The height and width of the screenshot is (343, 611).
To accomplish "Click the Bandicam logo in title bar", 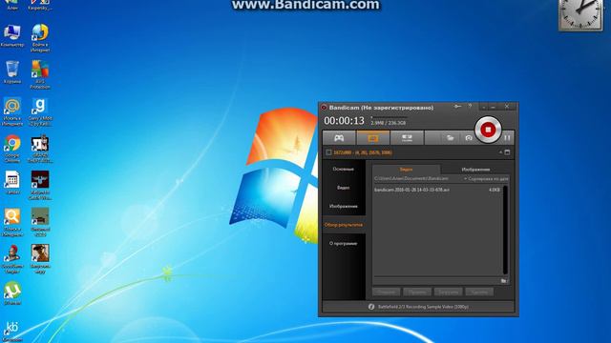I will [324, 108].
